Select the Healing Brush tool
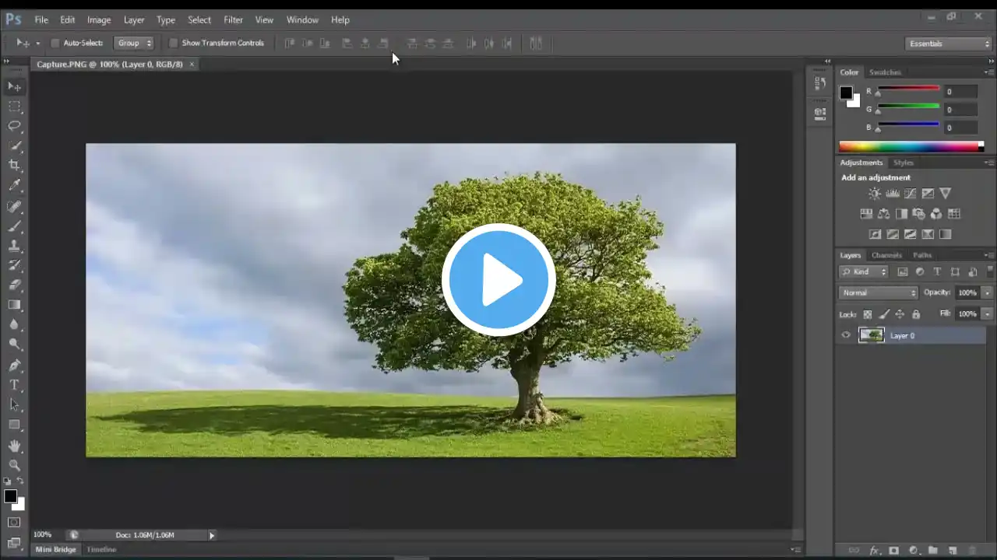 pos(14,206)
